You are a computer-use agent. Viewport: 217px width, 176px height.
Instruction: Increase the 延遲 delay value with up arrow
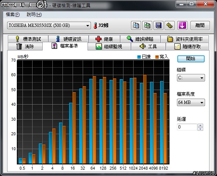(201, 126)
